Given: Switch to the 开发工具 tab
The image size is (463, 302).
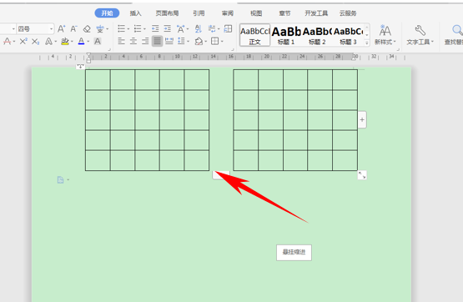Looking at the screenshot, I should point(316,13).
